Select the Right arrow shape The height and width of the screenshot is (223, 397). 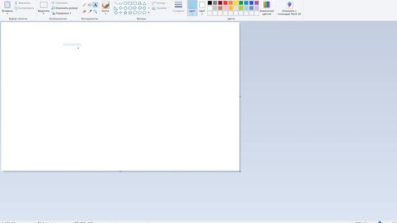pyautogui.click(x=135, y=8)
